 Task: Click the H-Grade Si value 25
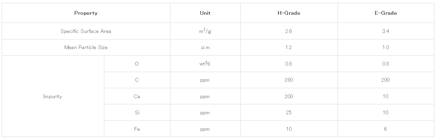click(x=288, y=113)
